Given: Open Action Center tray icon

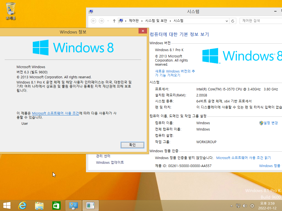Looking at the screenshot, I should (252, 206).
